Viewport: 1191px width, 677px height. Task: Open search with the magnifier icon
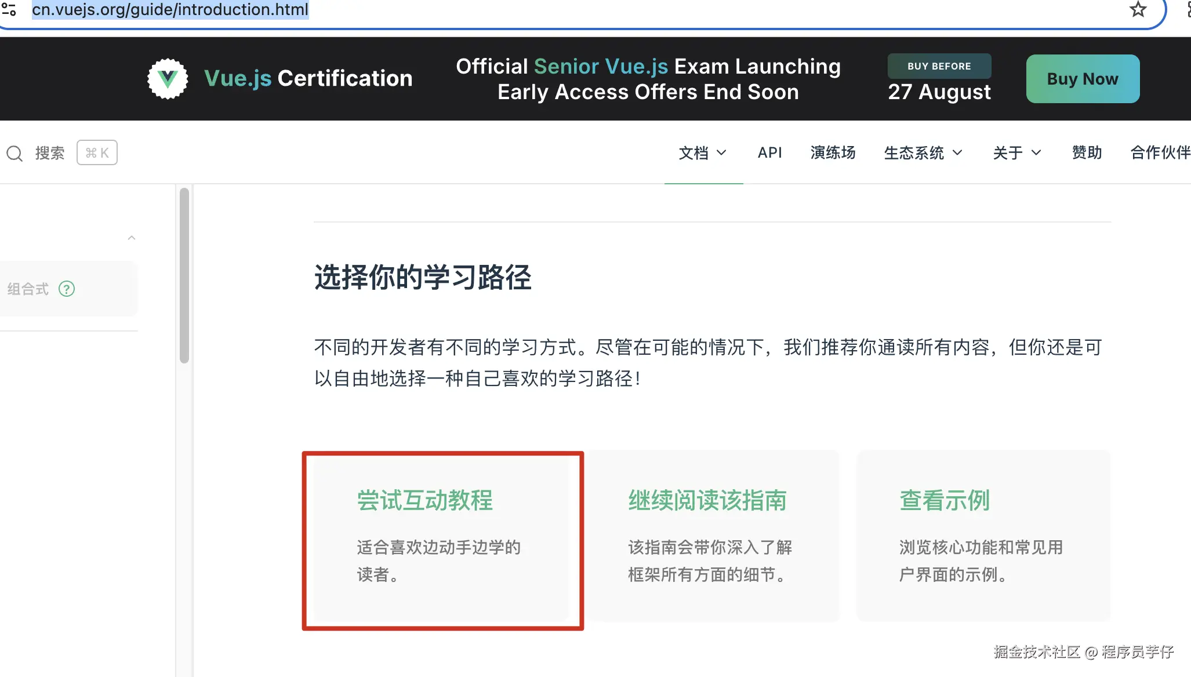coord(14,152)
